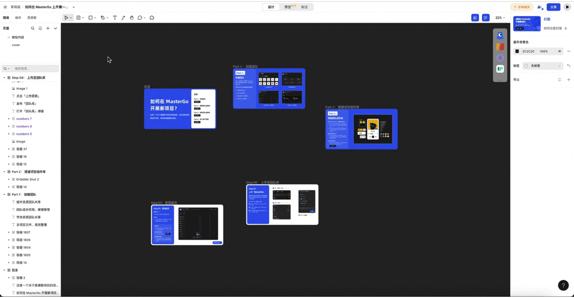Select the cover page
This screenshot has width=574, height=298.
(x=16, y=45)
